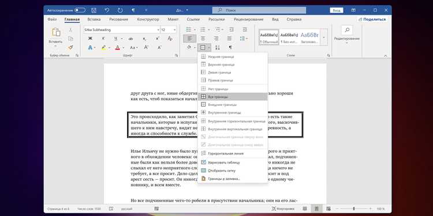This screenshot has width=433, height=216.
Task: Open the font size 12 dropdown
Action: tap(174, 30)
